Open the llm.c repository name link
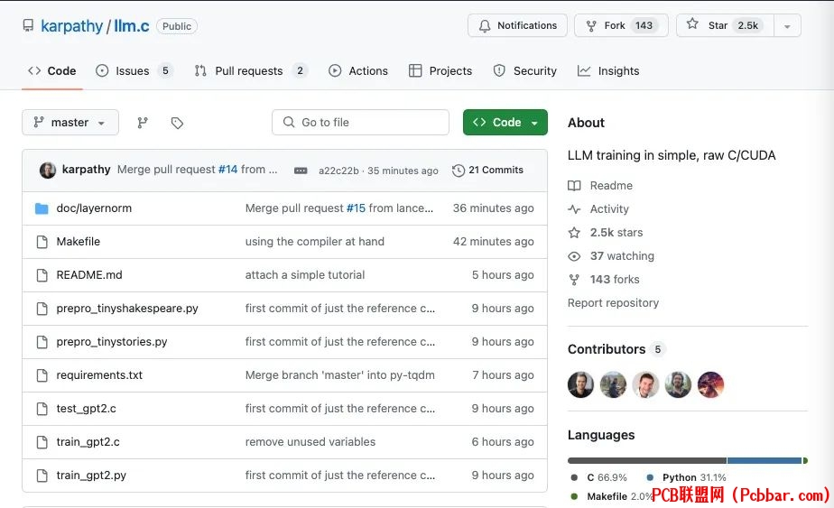This screenshot has height=508, width=834. [x=132, y=26]
